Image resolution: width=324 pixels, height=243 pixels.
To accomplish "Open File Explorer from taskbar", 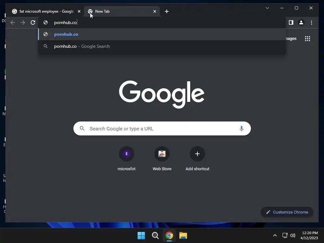I will pyautogui.click(x=183, y=235).
